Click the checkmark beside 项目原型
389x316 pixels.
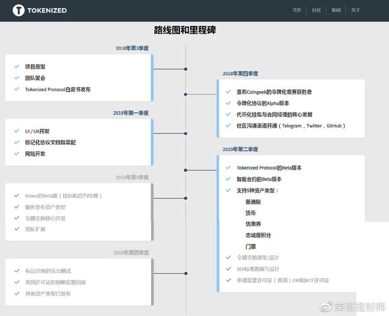point(16,66)
